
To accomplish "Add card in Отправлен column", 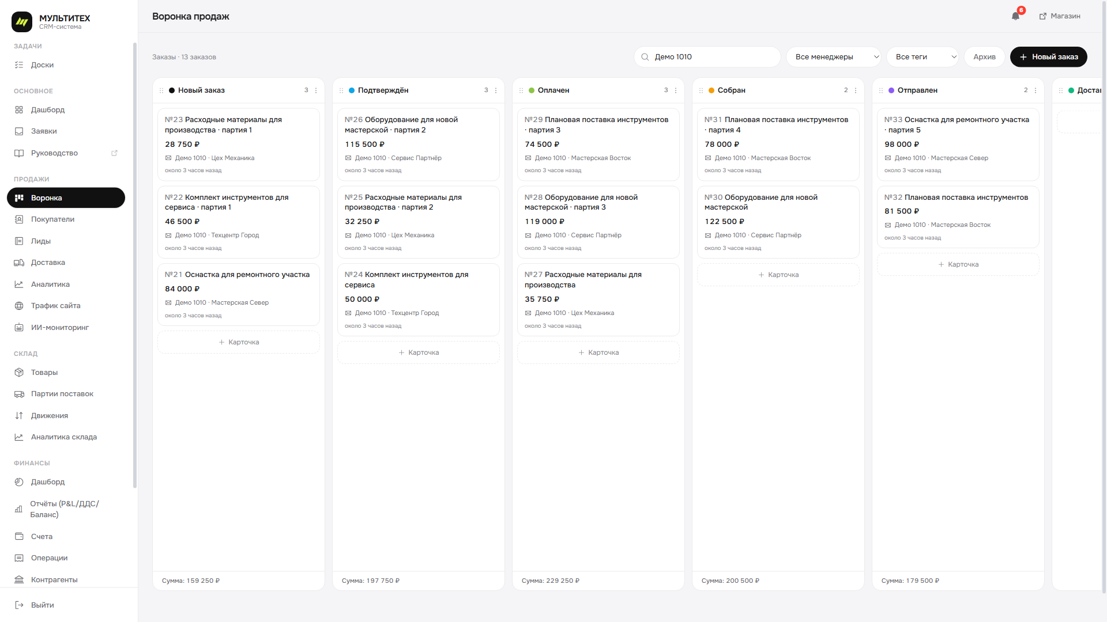I will (x=958, y=264).
